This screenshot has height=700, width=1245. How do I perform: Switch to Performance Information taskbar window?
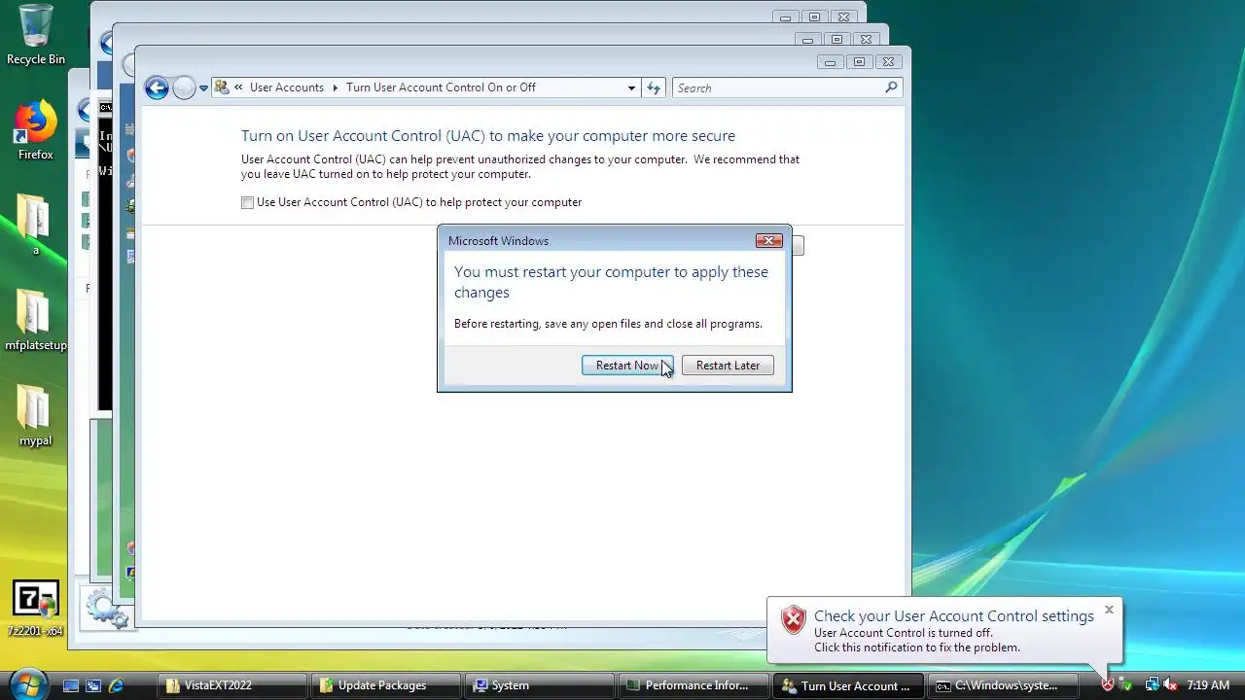694,685
